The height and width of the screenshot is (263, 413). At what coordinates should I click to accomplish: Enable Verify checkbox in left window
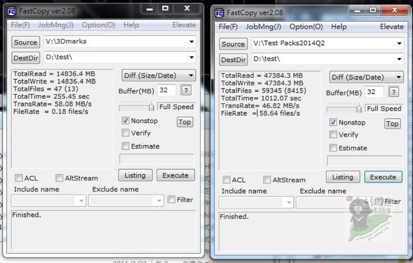pyautogui.click(x=125, y=133)
